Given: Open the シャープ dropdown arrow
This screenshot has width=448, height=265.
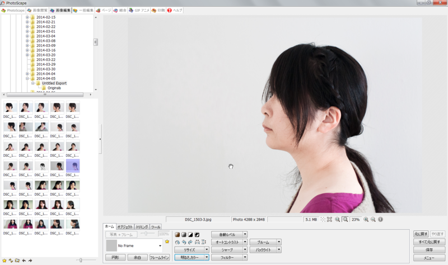Looking at the screenshot, I should coord(245,249).
